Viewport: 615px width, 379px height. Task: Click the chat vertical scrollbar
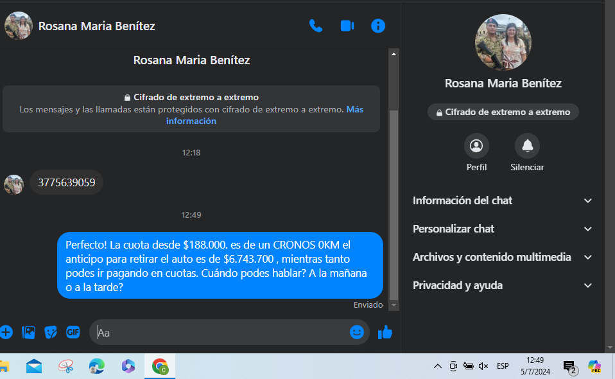(x=394, y=193)
